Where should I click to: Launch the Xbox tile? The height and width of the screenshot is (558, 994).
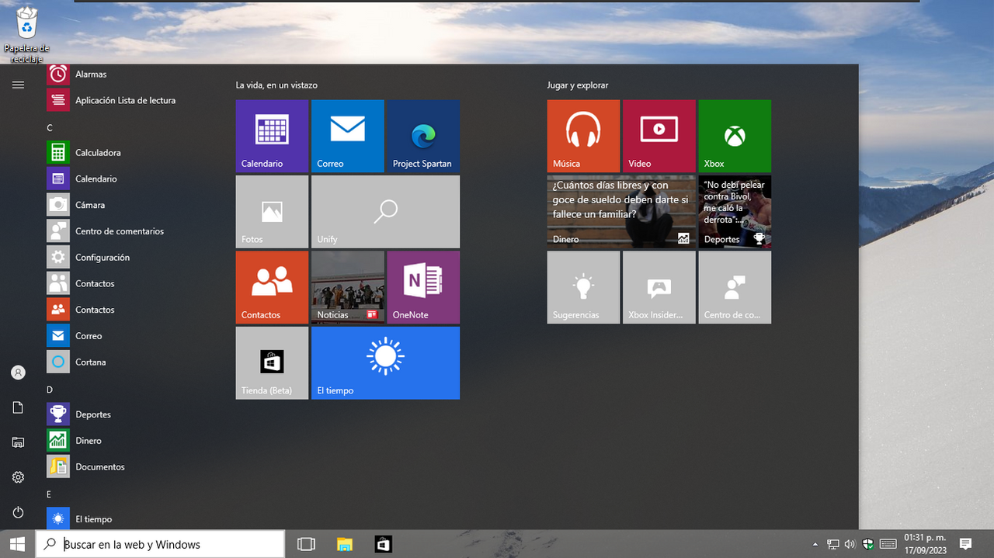pyautogui.click(x=735, y=136)
